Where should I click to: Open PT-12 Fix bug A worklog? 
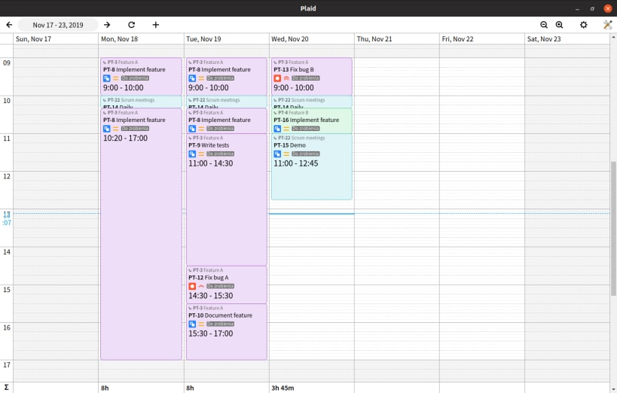coord(226,285)
